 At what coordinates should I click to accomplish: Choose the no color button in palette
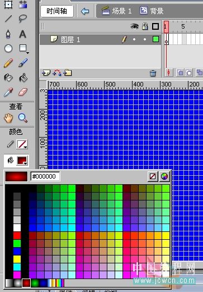pos(153,176)
